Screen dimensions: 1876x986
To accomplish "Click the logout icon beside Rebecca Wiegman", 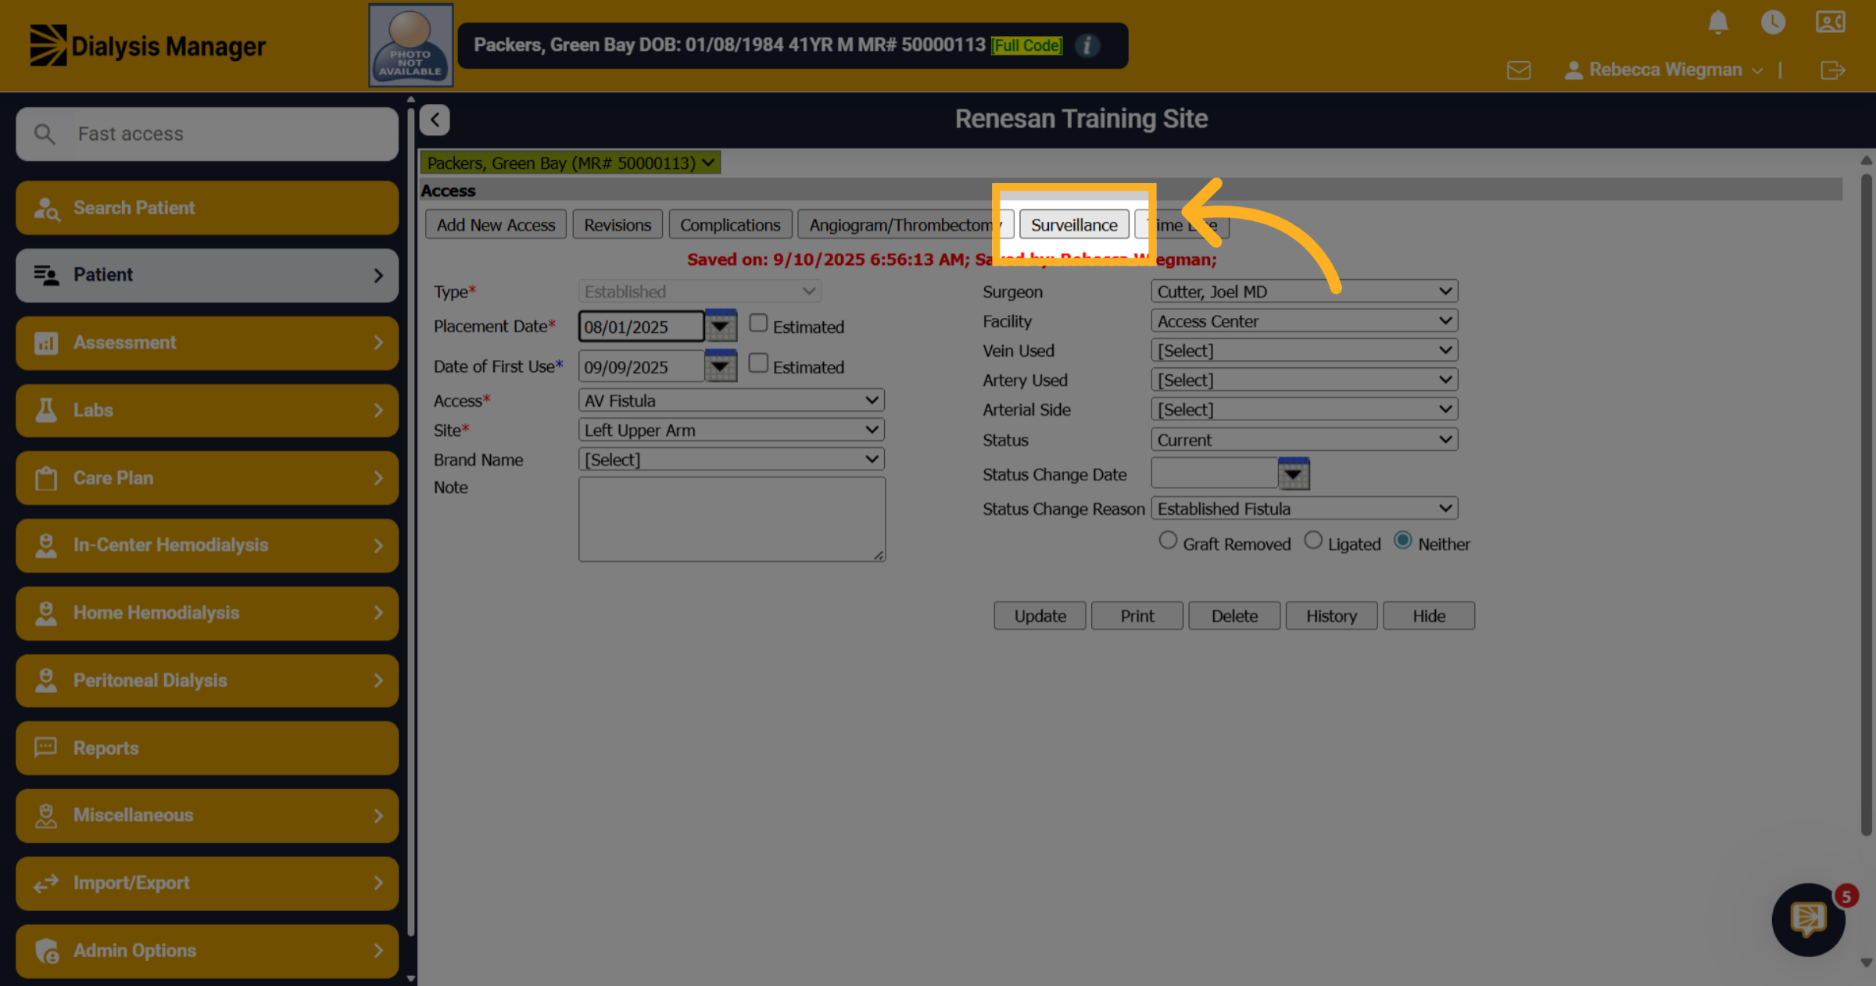I will pos(1832,70).
